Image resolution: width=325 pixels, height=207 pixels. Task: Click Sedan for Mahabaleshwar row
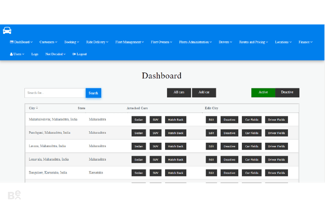pyautogui.click(x=139, y=120)
